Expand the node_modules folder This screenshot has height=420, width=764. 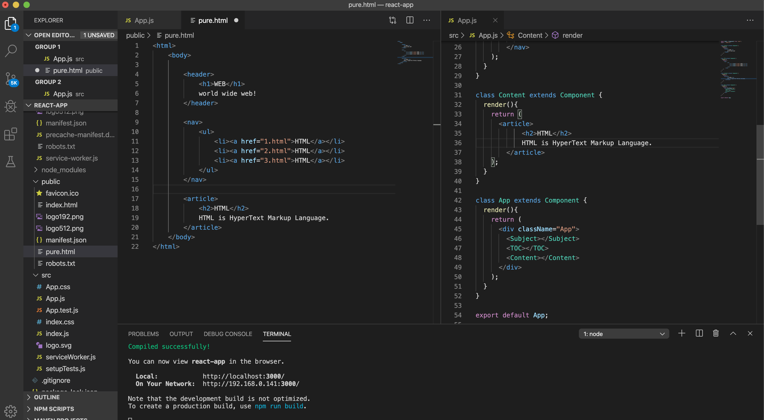click(64, 170)
